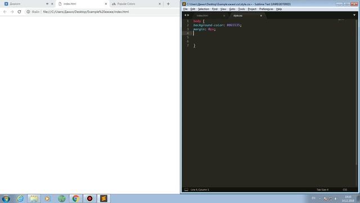Click the file URL address field
Image resolution: width=360 pixels, height=203 pixels.
pos(86,12)
